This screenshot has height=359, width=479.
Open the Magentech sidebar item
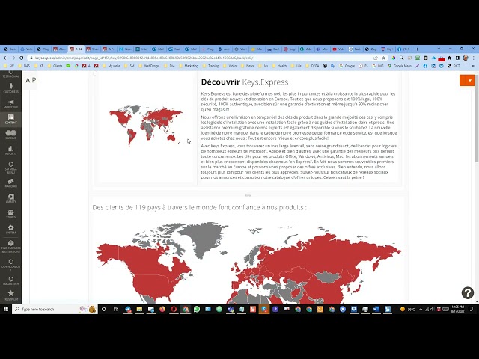[x=10, y=281]
